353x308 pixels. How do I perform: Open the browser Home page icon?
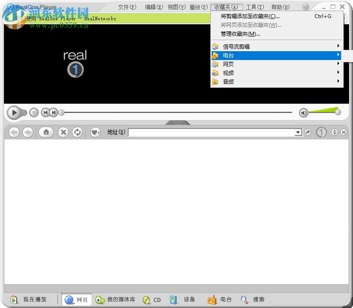[x=46, y=132]
